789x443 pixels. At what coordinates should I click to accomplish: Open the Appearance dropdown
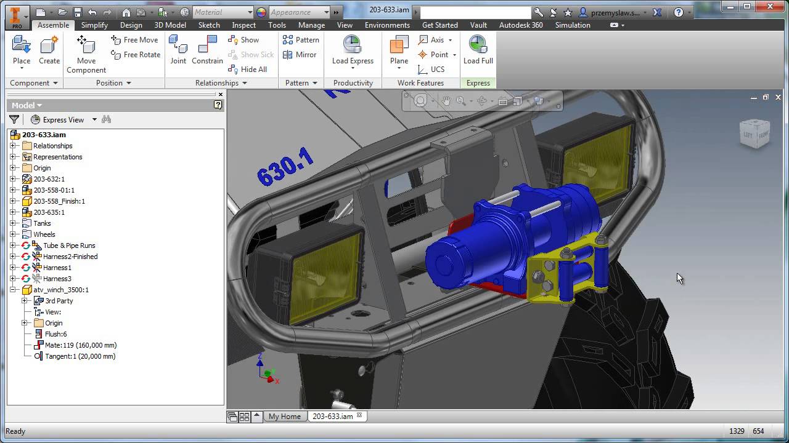point(326,12)
